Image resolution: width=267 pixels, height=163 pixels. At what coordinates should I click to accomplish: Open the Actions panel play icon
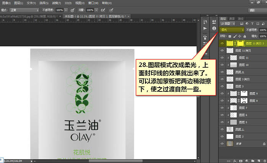(x=205, y=28)
